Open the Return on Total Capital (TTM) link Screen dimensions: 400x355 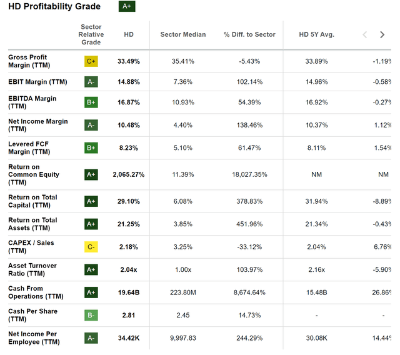point(32,201)
